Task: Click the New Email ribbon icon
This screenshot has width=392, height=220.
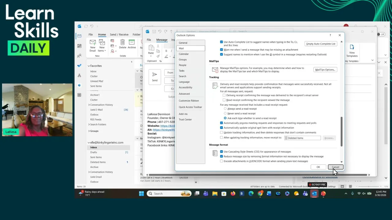Action: [92, 42]
